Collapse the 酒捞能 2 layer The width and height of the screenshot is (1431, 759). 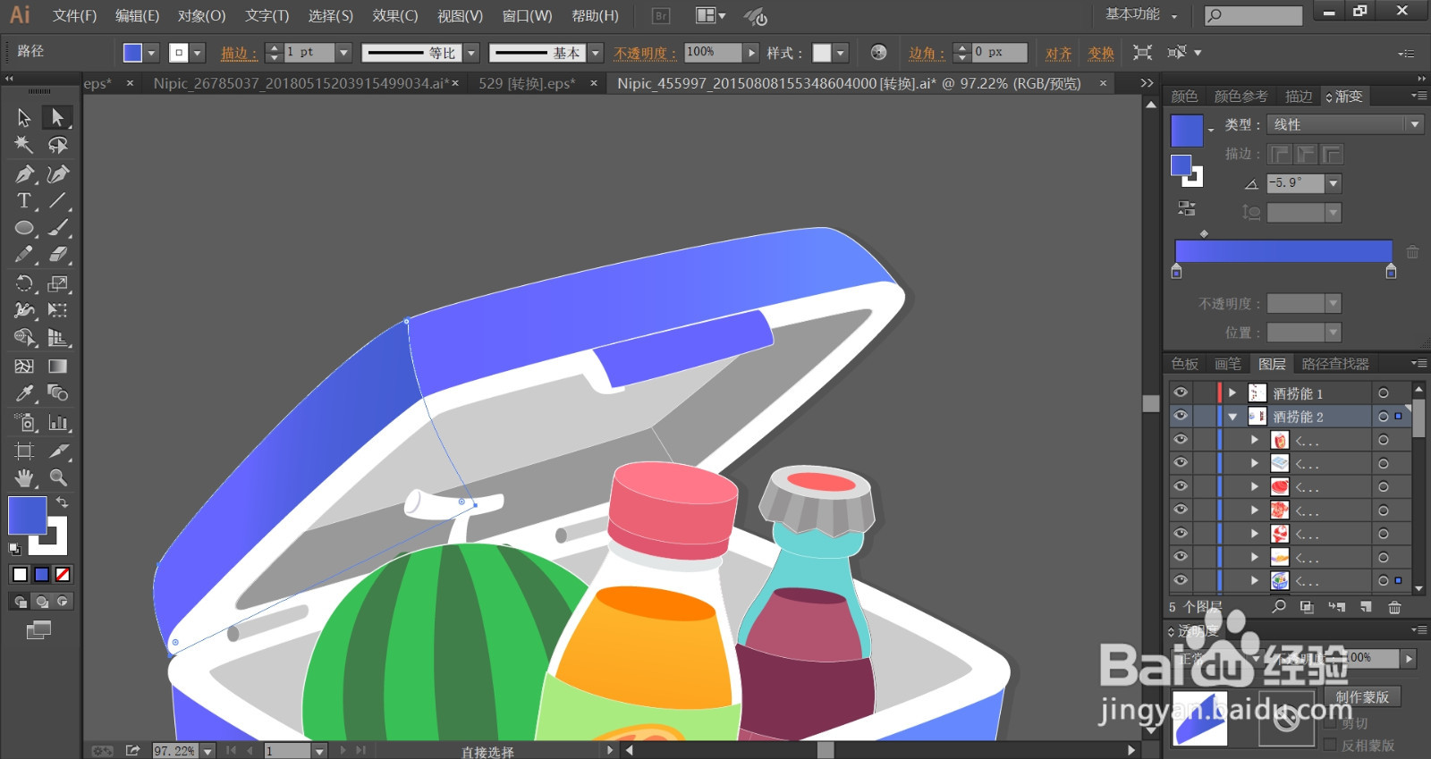[1232, 417]
